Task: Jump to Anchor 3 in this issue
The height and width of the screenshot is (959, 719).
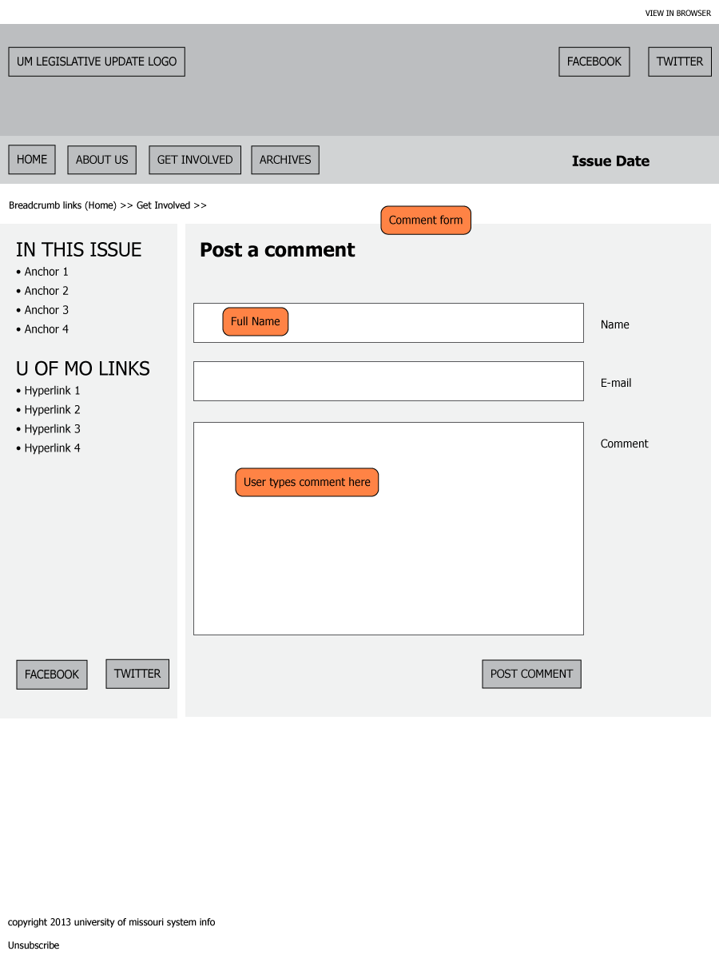Action: pos(46,310)
